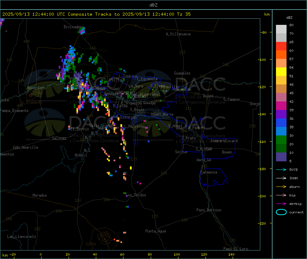Click the slate purple 10 dBZ swatch
Screen dimensions: 307x259
281,157
